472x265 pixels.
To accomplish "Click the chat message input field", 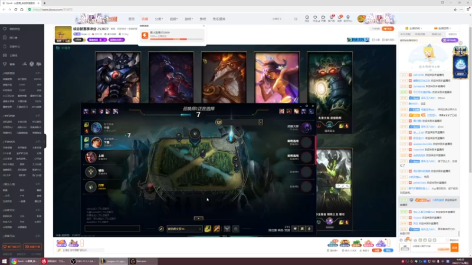I will [x=431, y=247].
